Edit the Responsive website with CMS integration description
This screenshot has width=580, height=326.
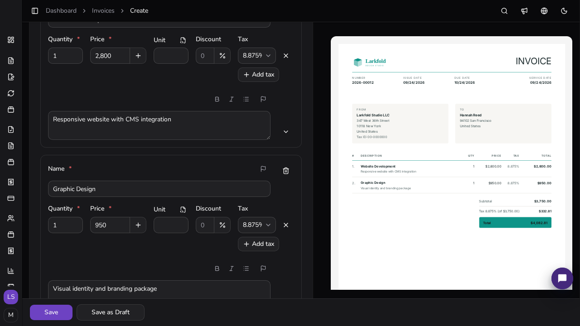(x=159, y=125)
